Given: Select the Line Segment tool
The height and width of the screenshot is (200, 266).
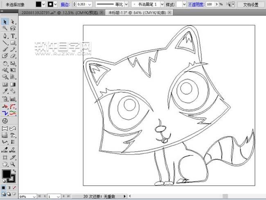Looking at the screenshot, I should 5,43.
